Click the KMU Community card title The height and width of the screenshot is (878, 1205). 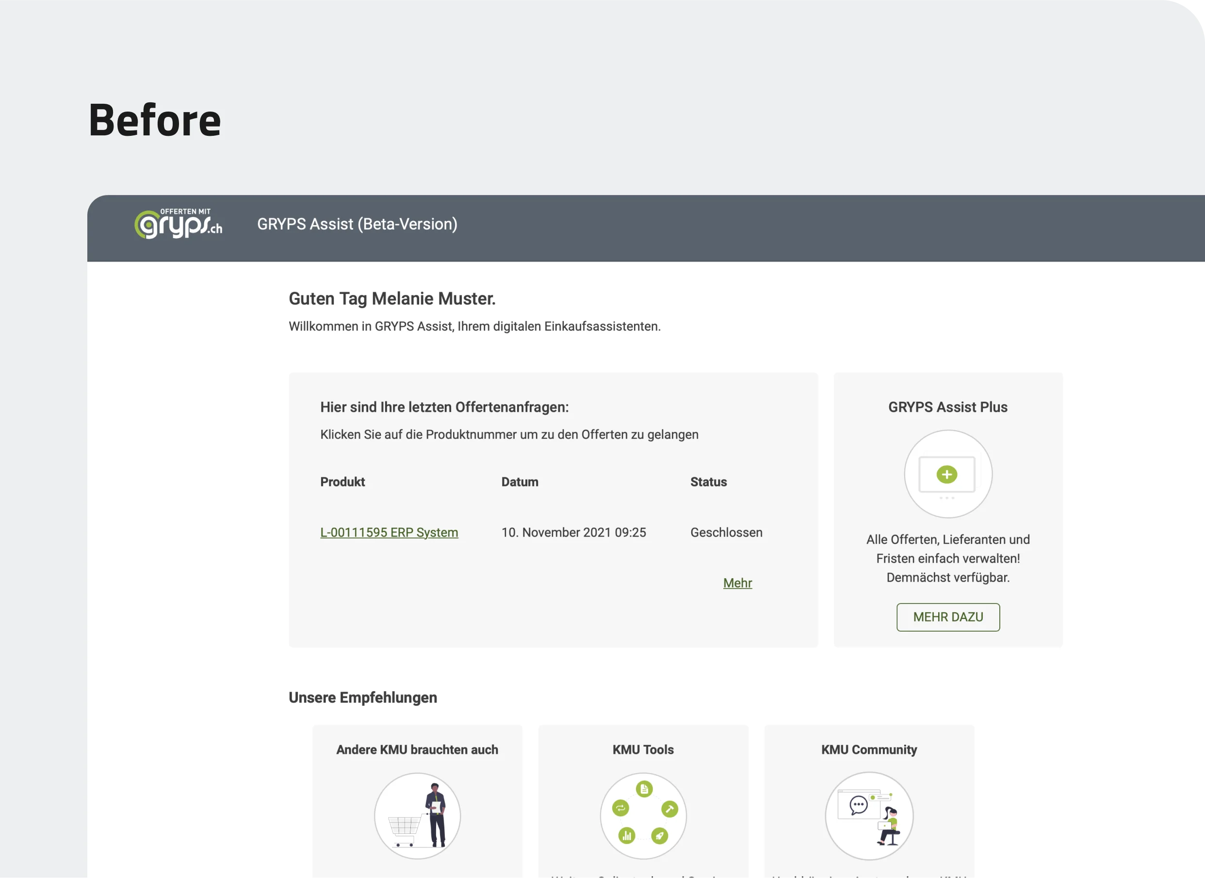point(868,750)
